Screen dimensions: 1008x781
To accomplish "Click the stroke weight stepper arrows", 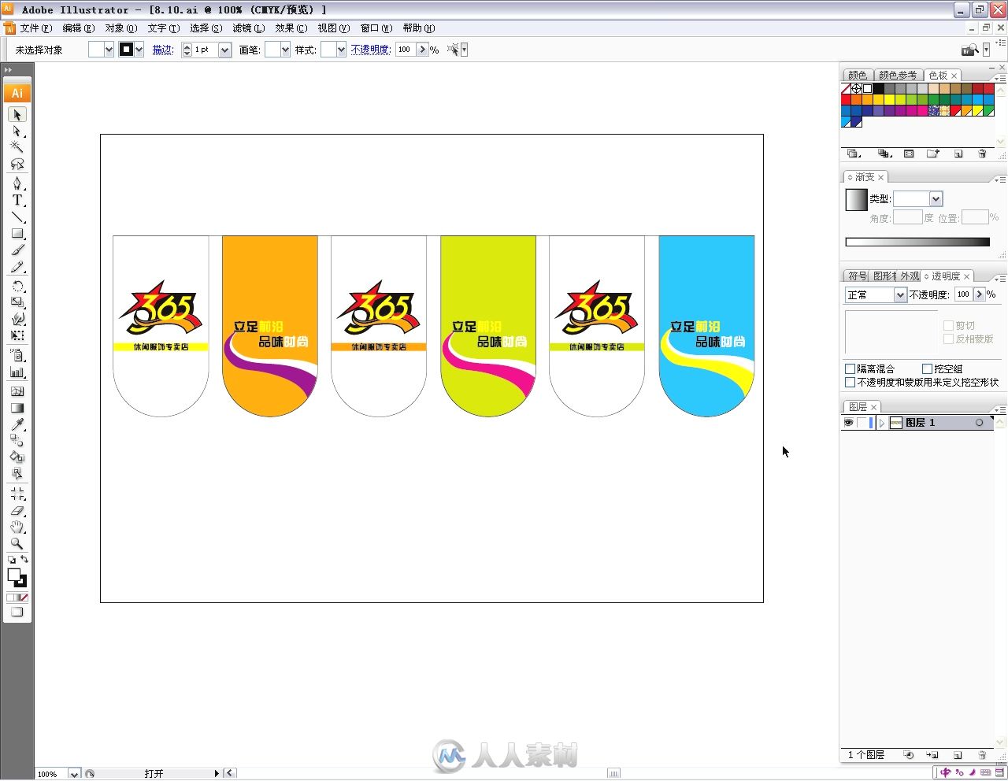I will (187, 50).
